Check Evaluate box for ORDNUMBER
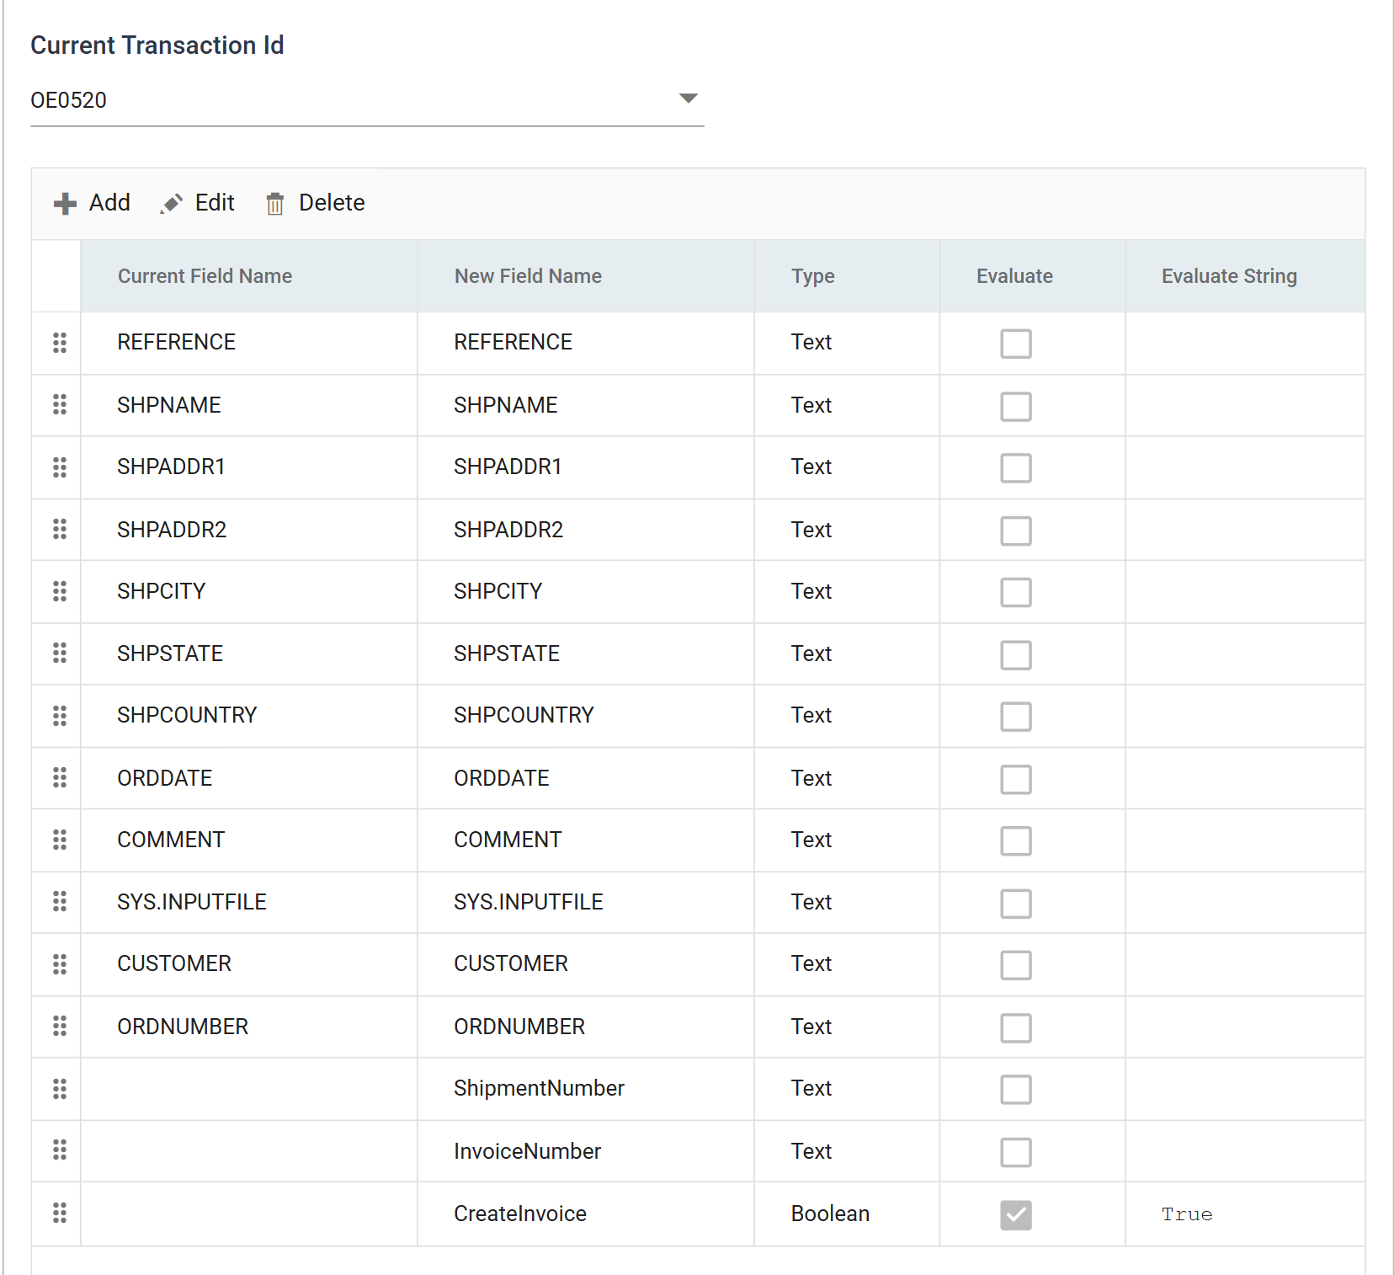 click(1016, 1027)
